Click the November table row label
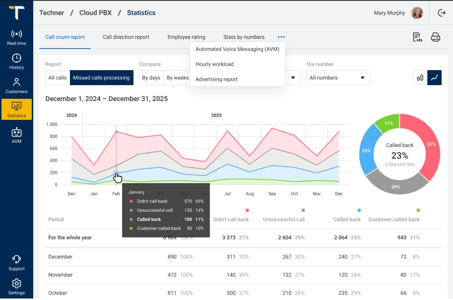 pyautogui.click(x=60, y=275)
